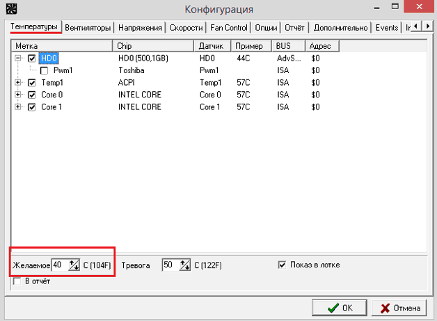This screenshot has height=321, width=437.
Task: Check the Pwm1 checkbox
Action: coord(44,70)
